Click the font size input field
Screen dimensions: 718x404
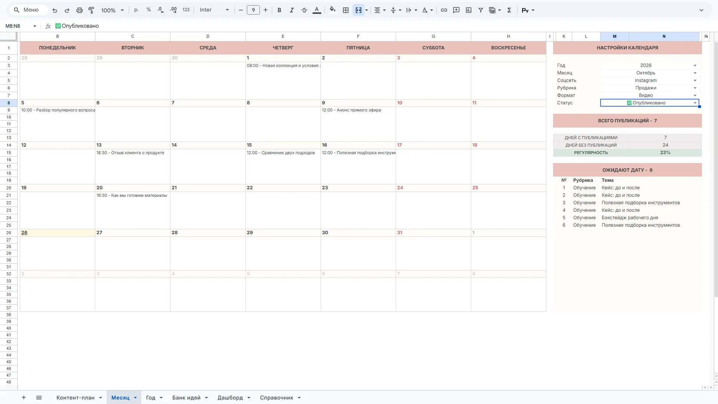[253, 10]
